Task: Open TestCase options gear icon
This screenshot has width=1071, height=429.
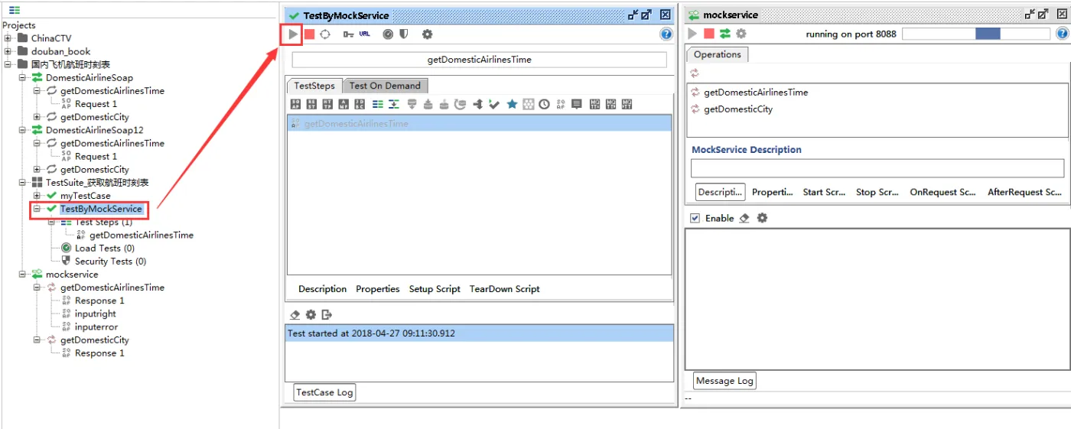Action: pyautogui.click(x=427, y=34)
